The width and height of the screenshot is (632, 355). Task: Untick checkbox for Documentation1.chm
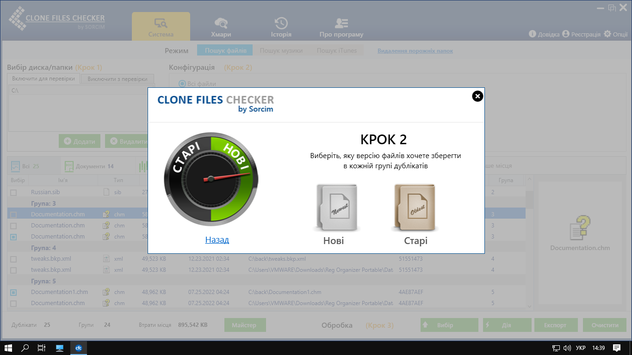pos(13,292)
